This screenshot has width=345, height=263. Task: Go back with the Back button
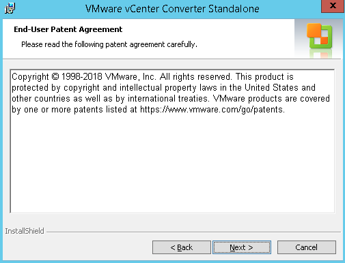182,247
